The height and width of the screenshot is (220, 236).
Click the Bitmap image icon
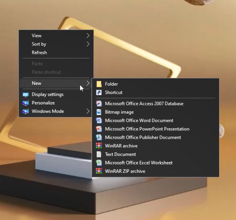(x=99, y=112)
